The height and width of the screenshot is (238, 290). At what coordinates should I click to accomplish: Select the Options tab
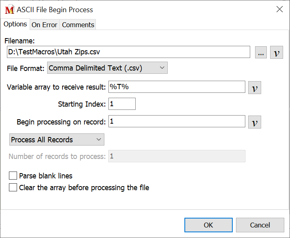[15, 24]
